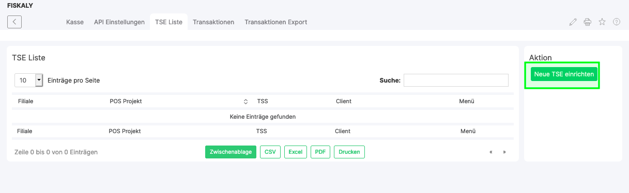Copy table with Zwischenablage button

tap(231, 152)
